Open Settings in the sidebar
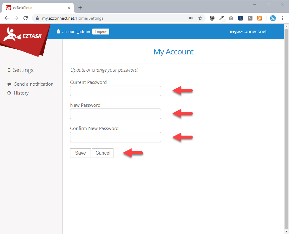This screenshot has width=289, height=234. pyautogui.click(x=23, y=70)
